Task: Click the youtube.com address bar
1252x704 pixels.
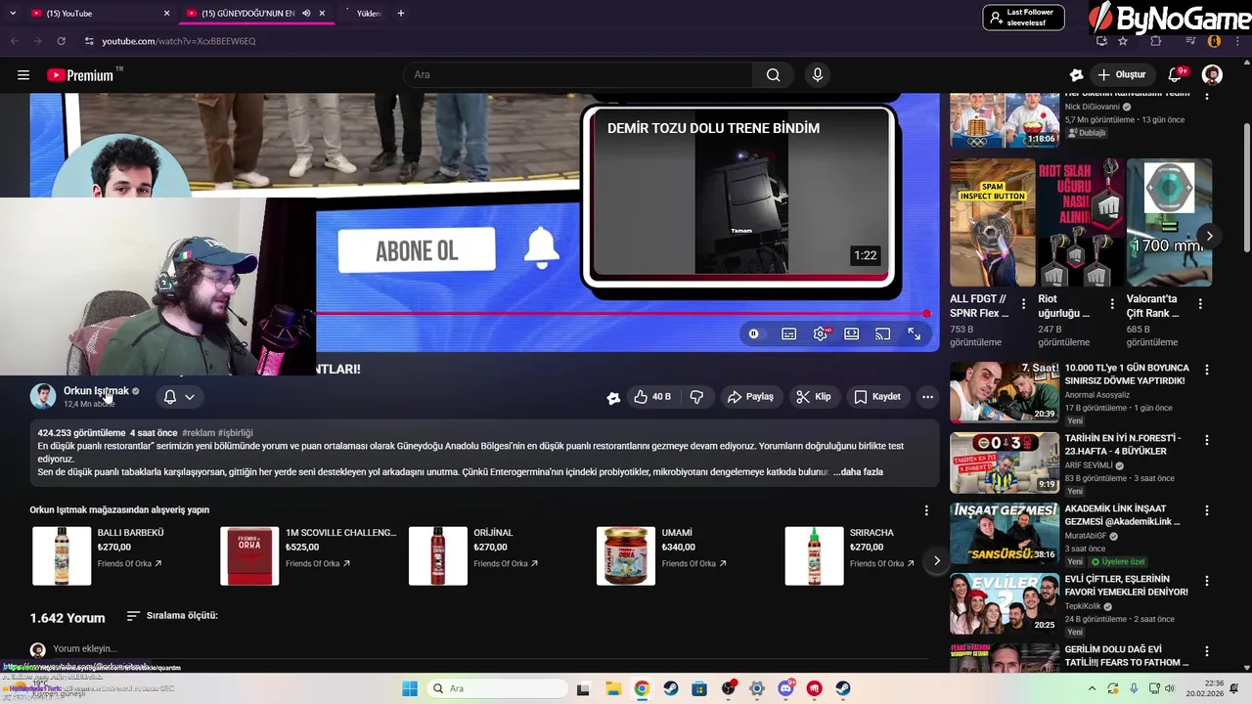Action: (587, 41)
